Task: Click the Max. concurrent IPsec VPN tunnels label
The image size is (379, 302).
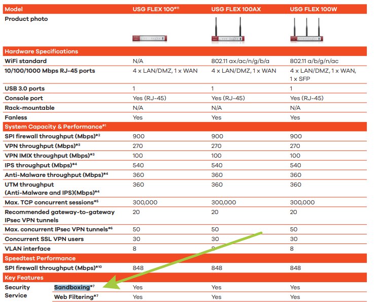Action: point(58,229)
